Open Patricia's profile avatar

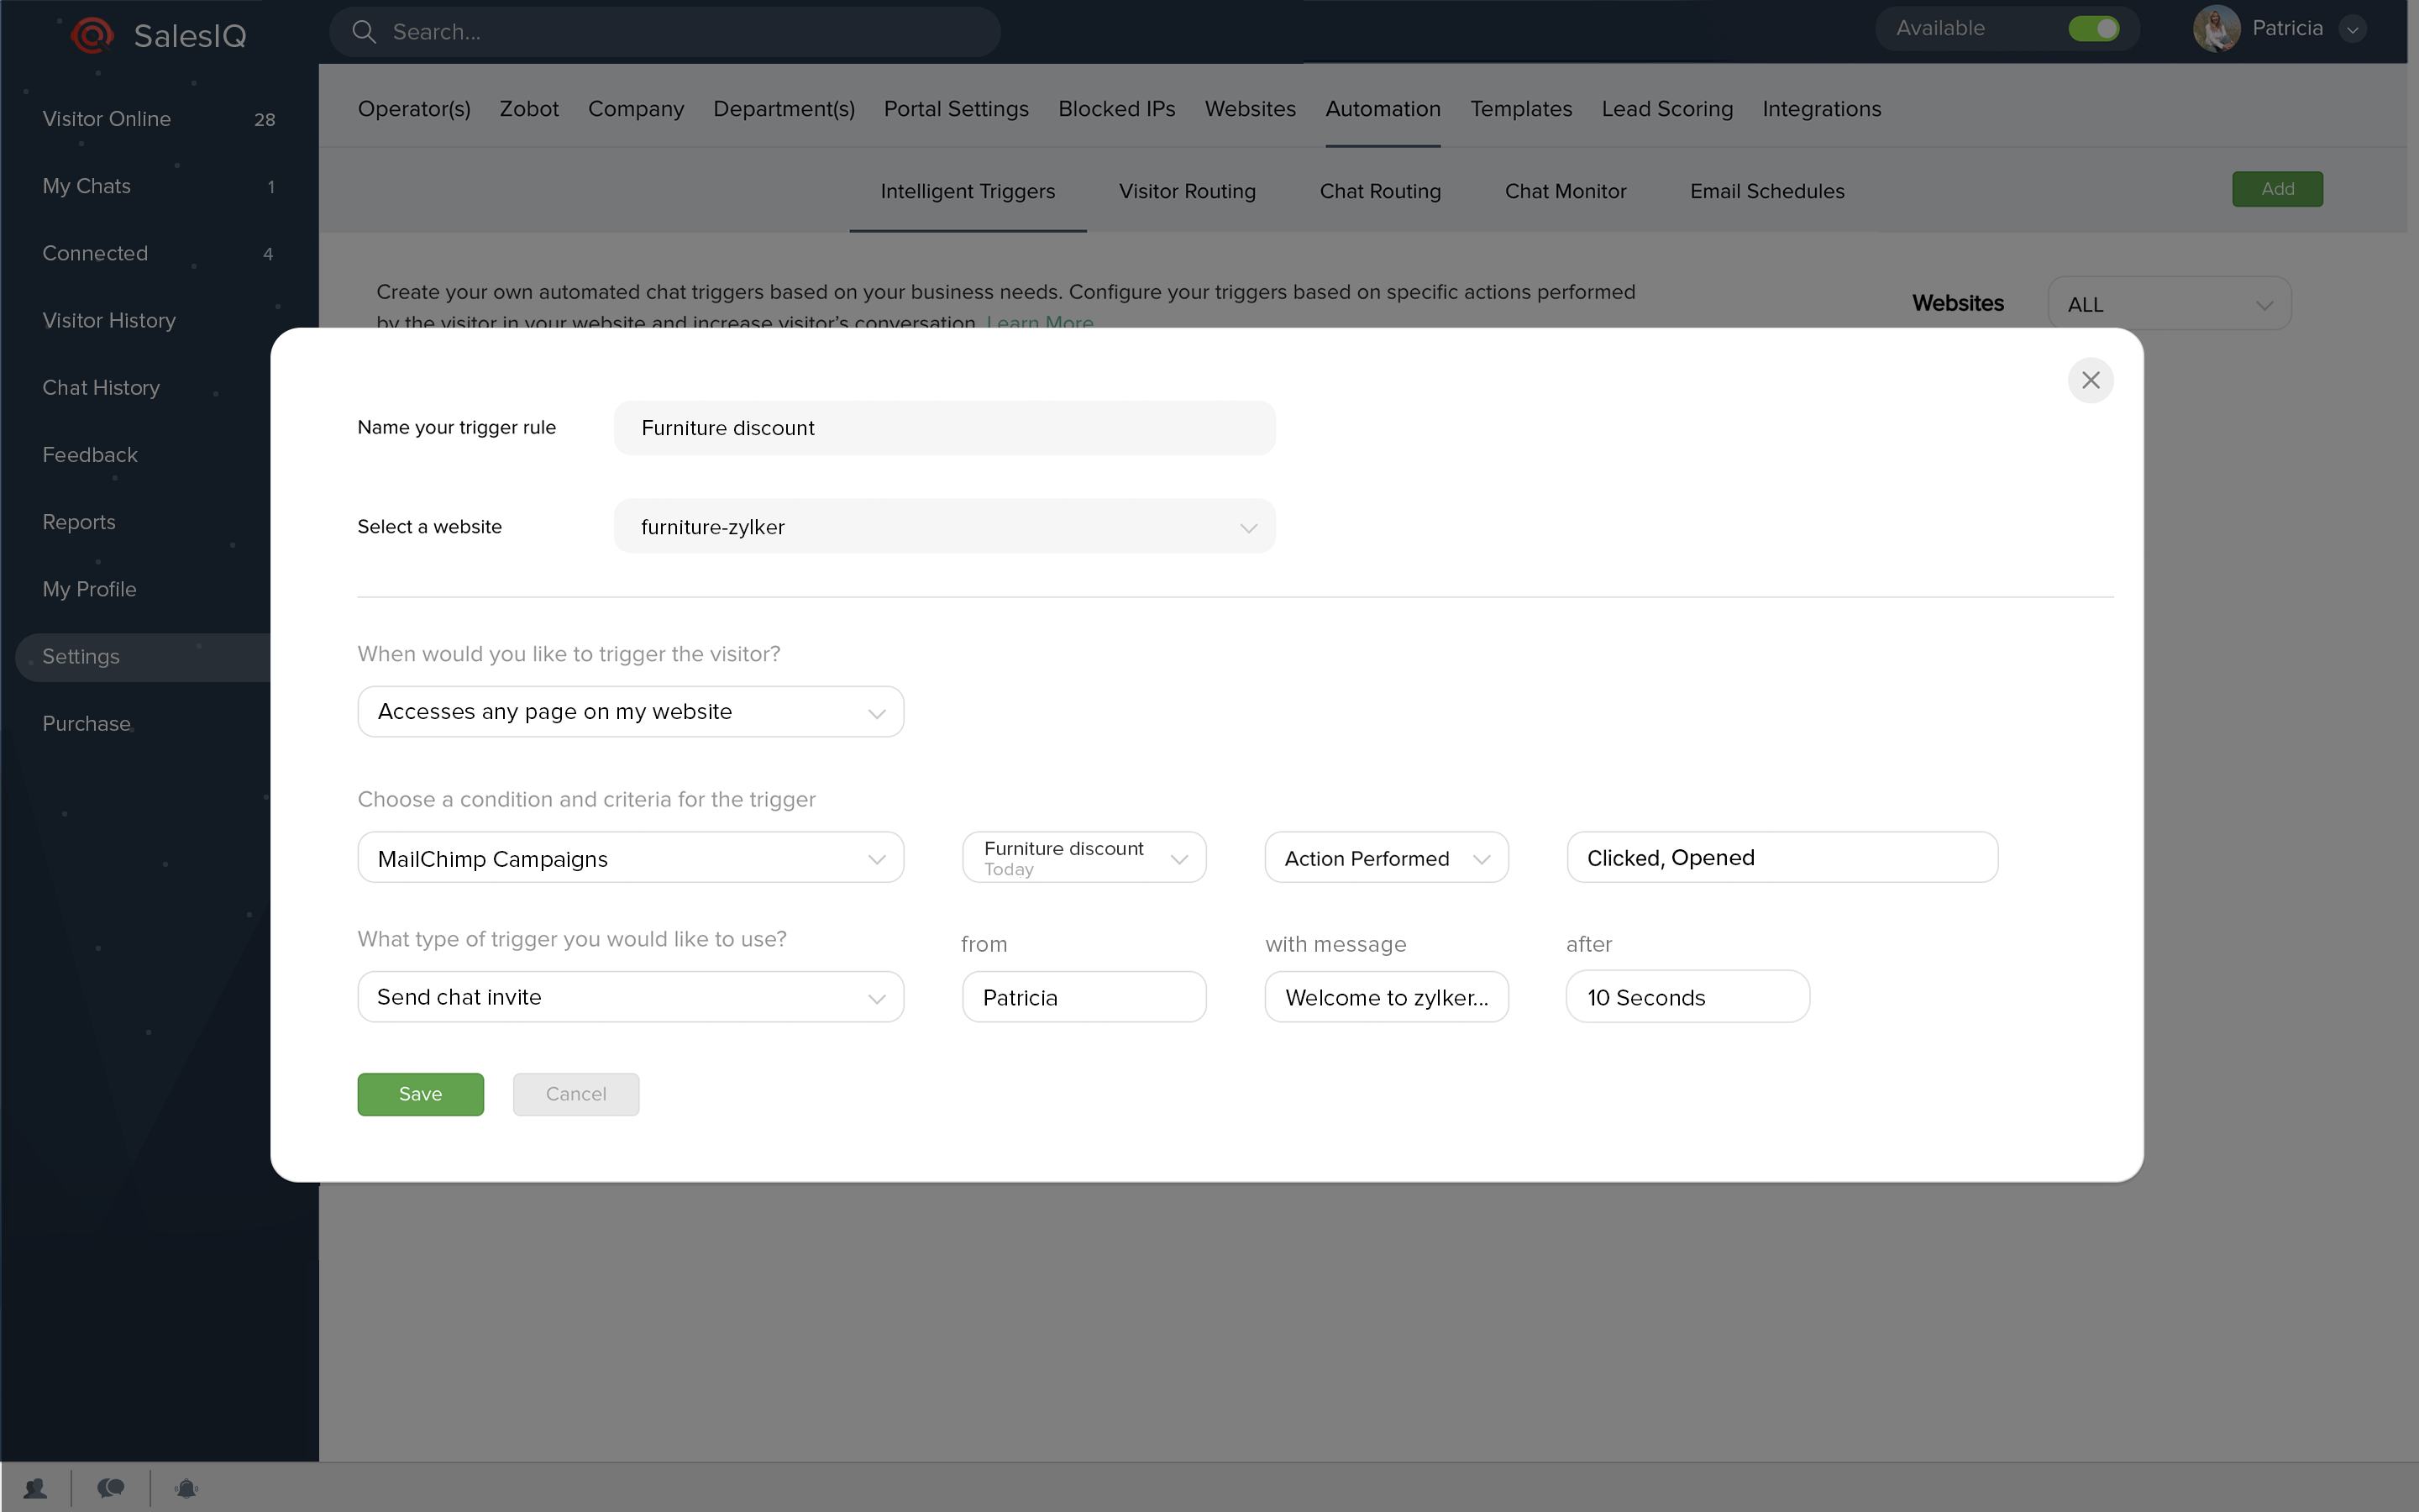(x=2218, y=28)
